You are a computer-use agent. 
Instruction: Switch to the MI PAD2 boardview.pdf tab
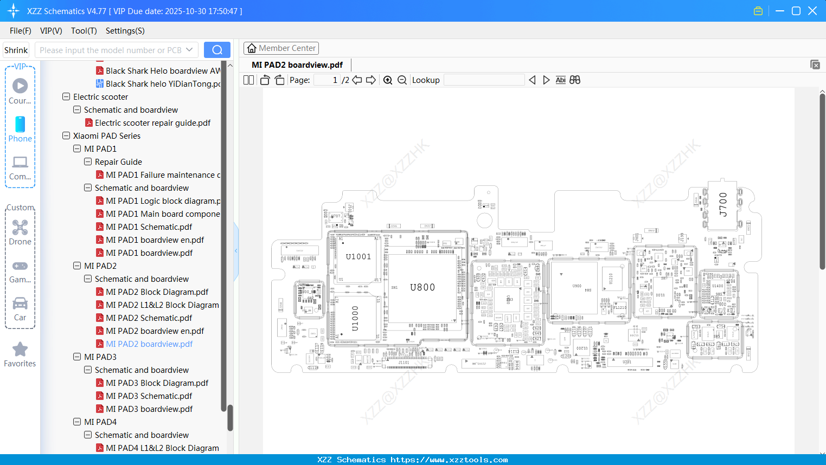[297, 64]
